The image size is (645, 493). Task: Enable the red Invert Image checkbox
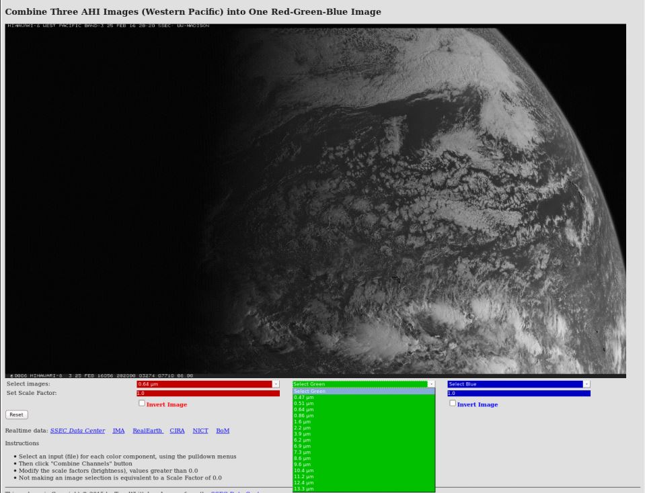(x=142, y=404)
